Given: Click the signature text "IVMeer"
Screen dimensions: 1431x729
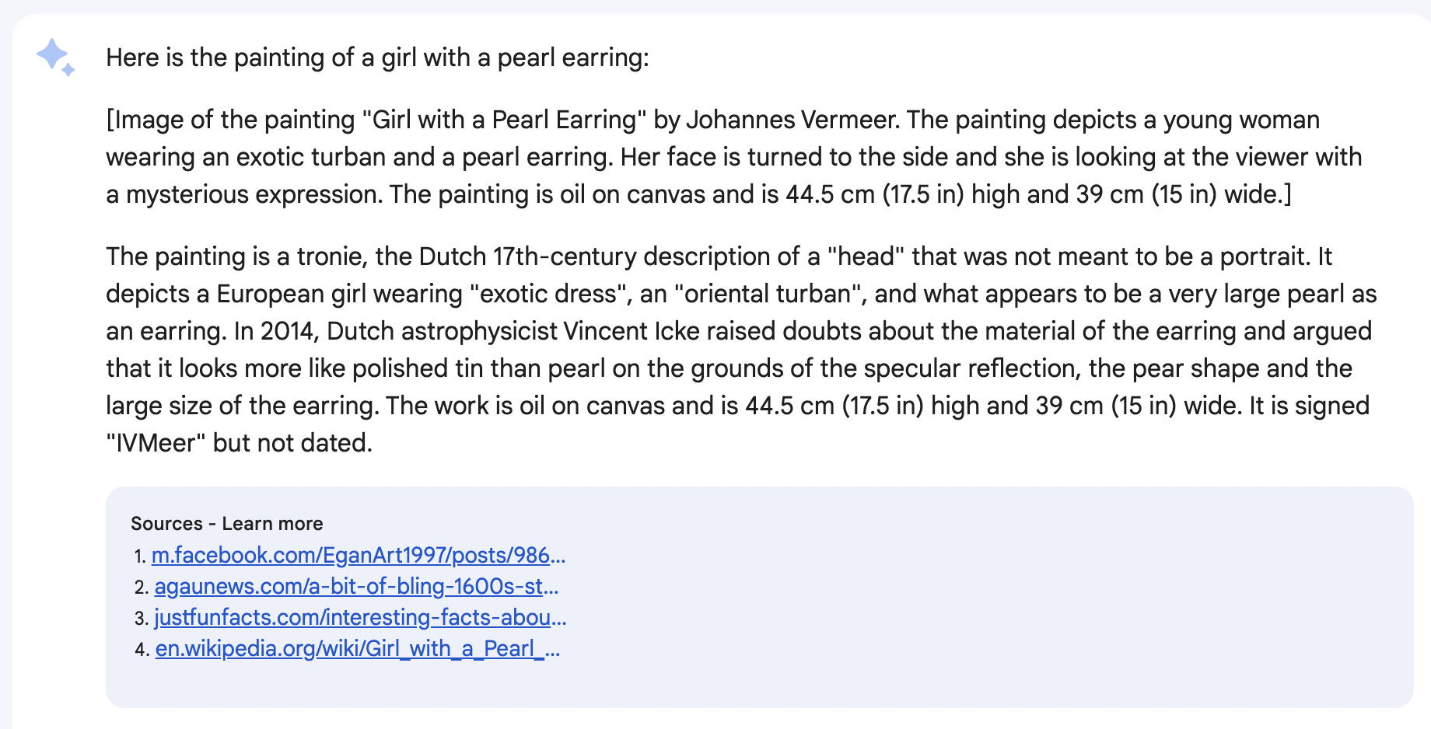Looking at the screenshot, I should click(x=155, y=443).
